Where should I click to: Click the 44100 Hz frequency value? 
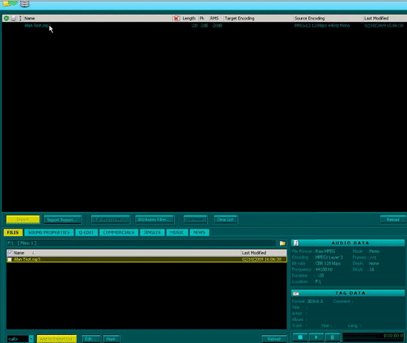click(324, 269)
